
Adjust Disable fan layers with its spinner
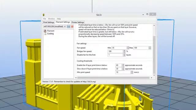(x=124, y=55)
